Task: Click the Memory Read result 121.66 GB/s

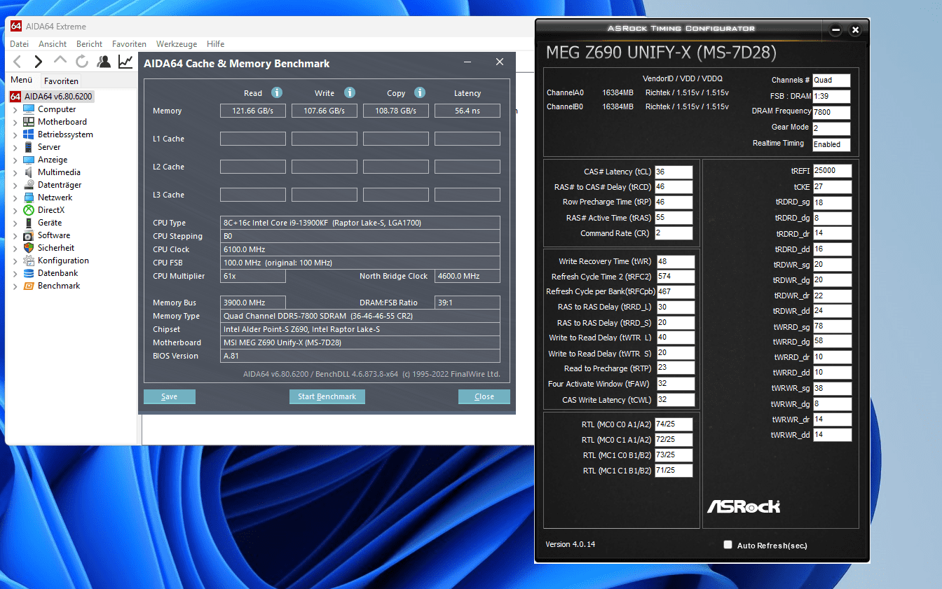Action: tap(253, 111)
